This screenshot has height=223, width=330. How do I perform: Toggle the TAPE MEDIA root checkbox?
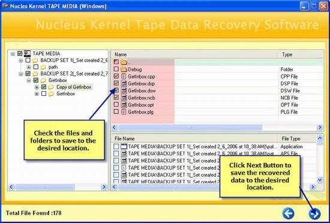(x=20, y=53)
